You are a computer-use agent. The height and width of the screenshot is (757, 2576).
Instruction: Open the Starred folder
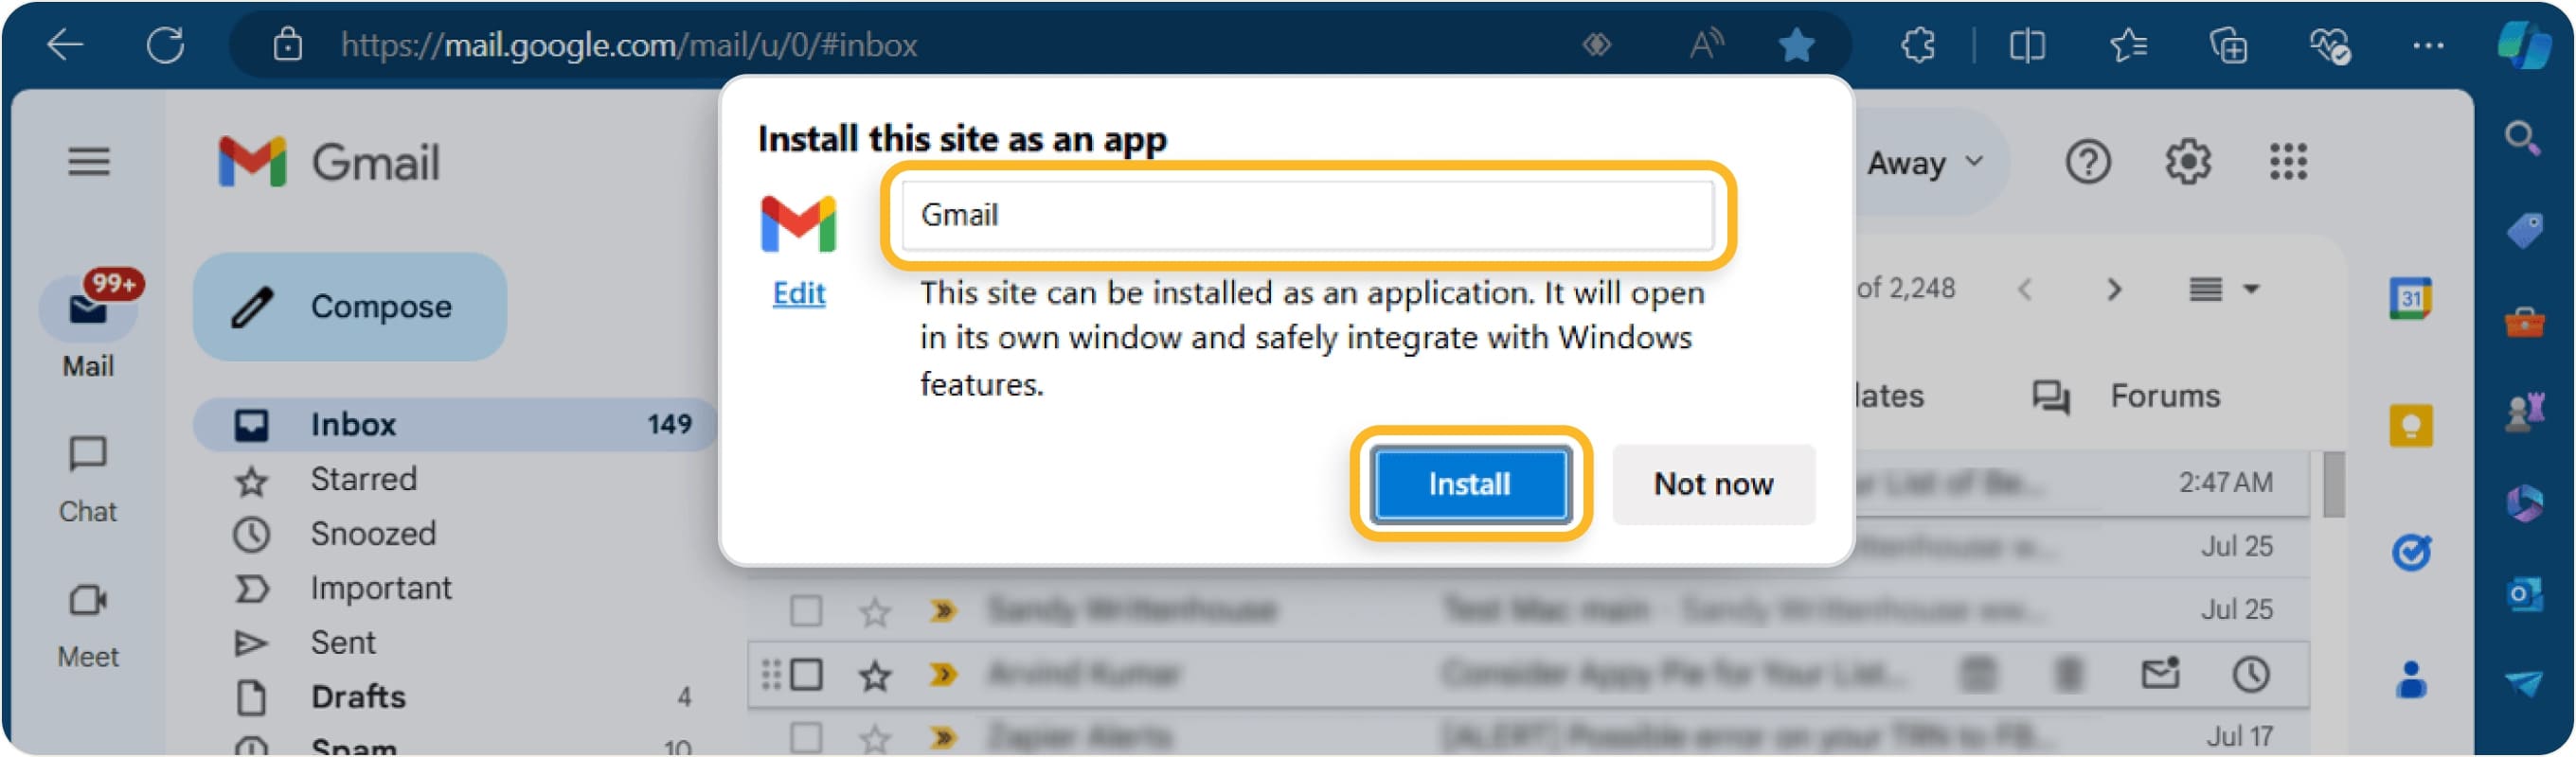click(x=363, y=480)
